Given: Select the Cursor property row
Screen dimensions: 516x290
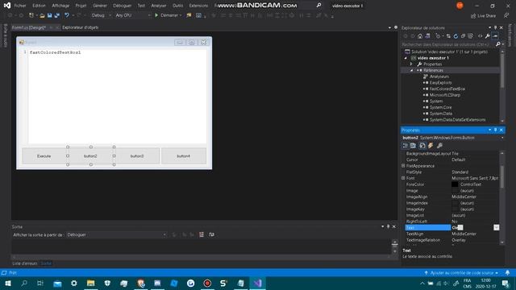Looking at the screenshot, I should point(452,159).
